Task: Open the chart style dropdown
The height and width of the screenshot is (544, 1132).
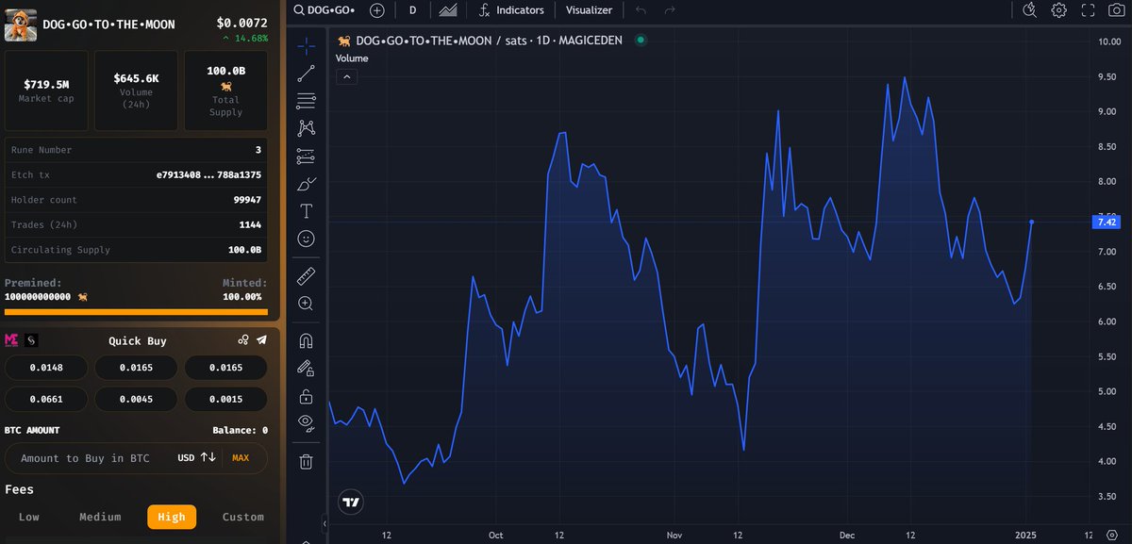Action: tap(449, 10)
